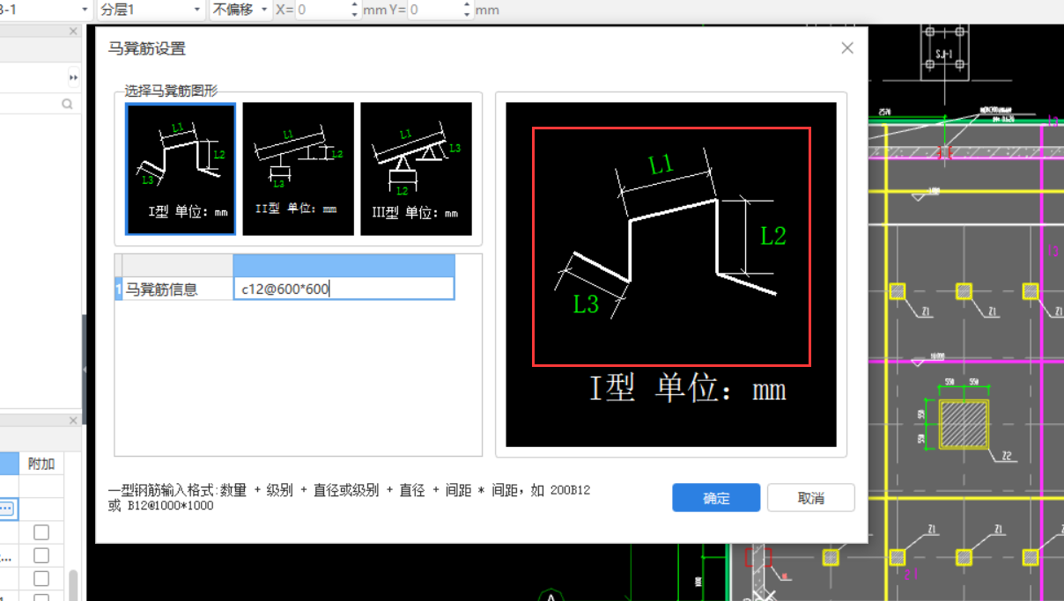This screenshot has height=601, width=1064.
Task: Click the Y= offset input field
Action: (434, 10)
